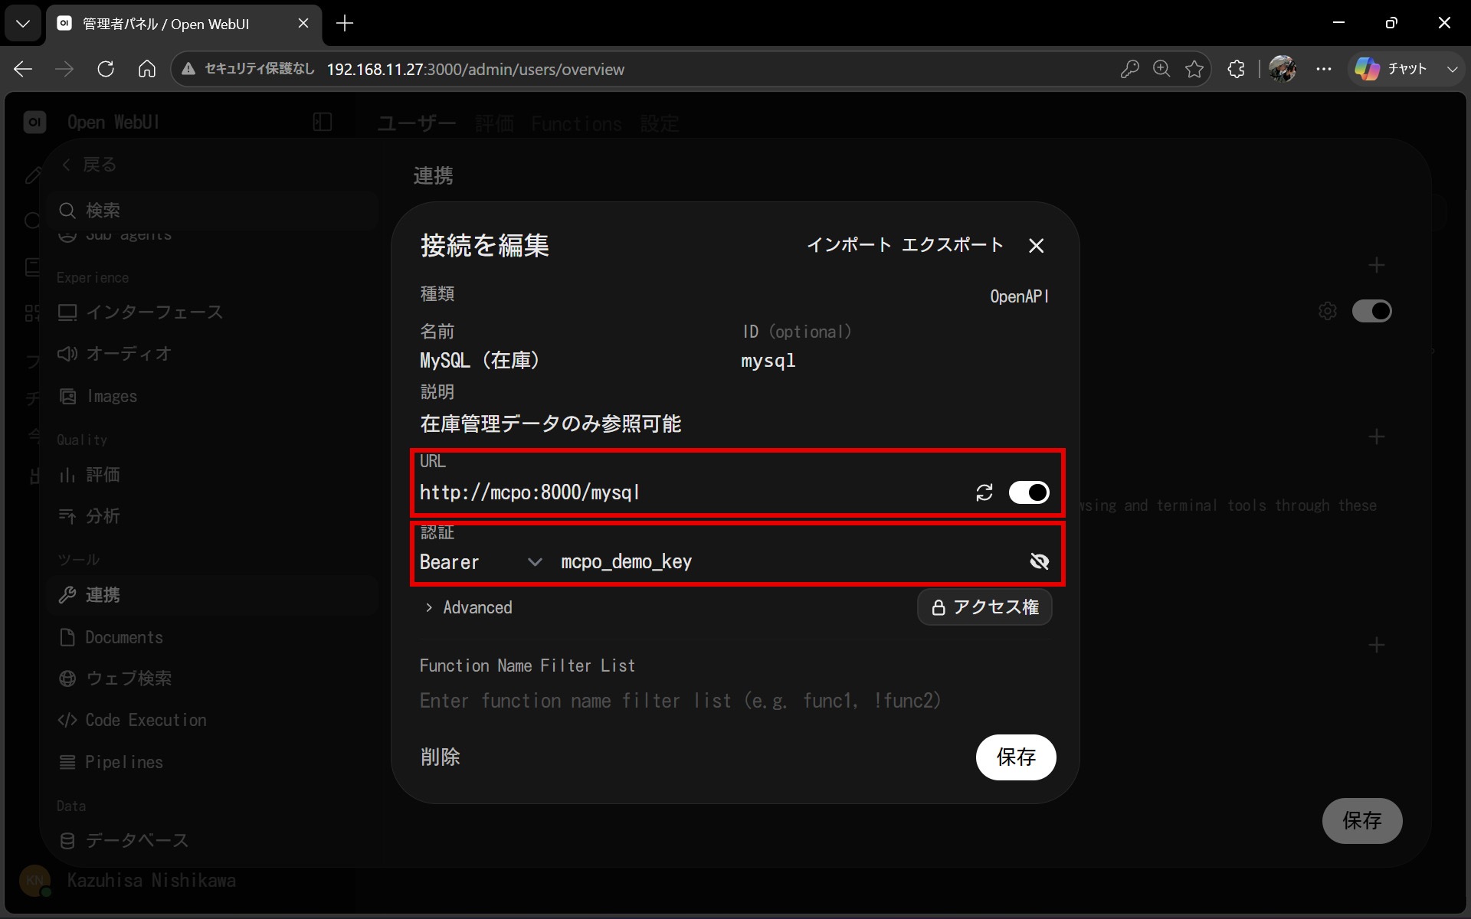Click the Function Name Filter List input
Viewport: 1471px width, 919px height.
[x=734, y=701]
